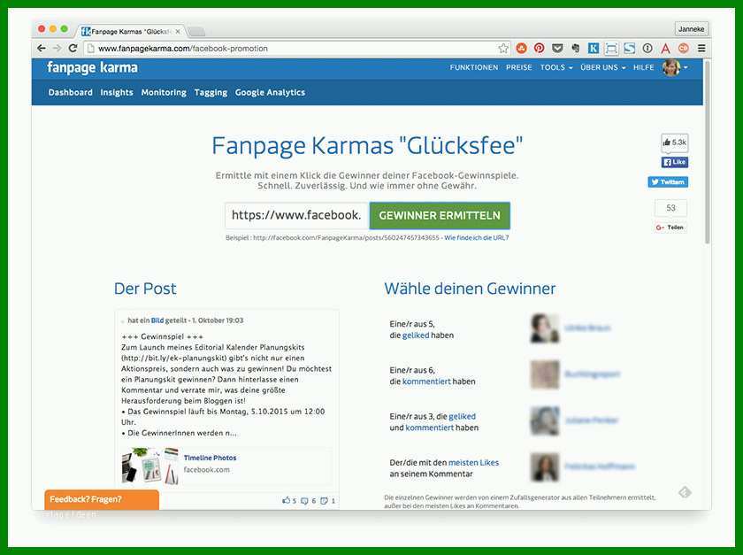The width and height of the screenshot is (743, 555).
Task: Click the browser back arrow
Action: click(42, 48)
